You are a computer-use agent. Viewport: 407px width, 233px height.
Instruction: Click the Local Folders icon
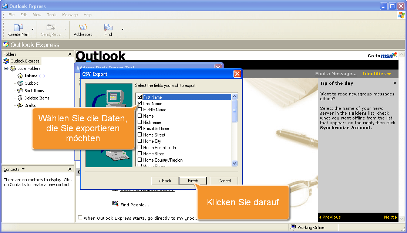13,68
